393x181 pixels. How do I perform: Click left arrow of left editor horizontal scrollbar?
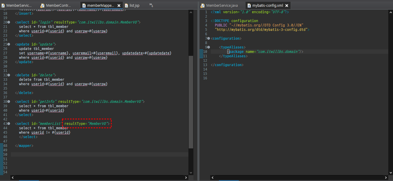(13, 177)
